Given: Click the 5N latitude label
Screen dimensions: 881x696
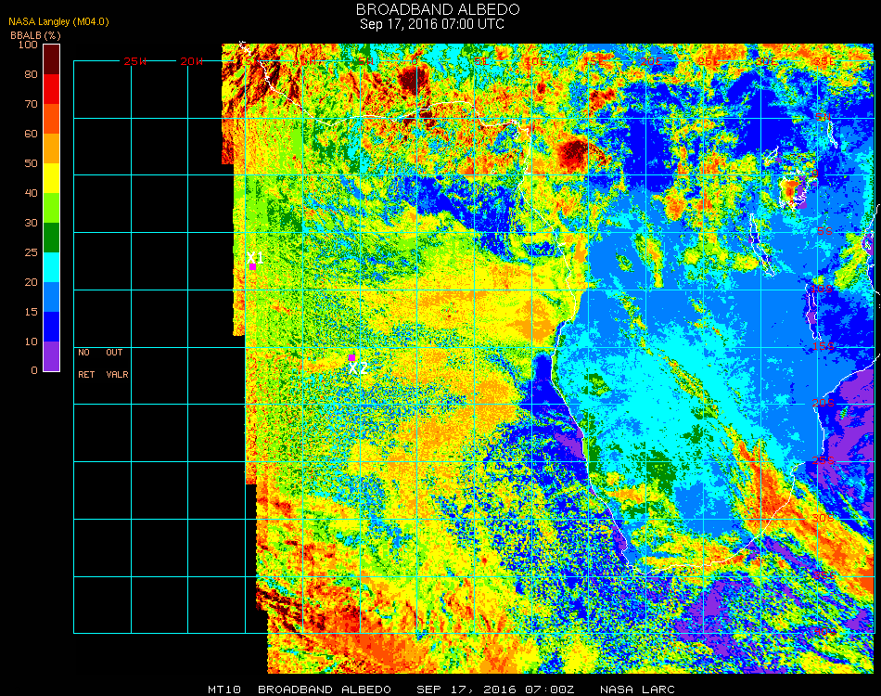Looking at the screenshot, I should pos(824,117).
